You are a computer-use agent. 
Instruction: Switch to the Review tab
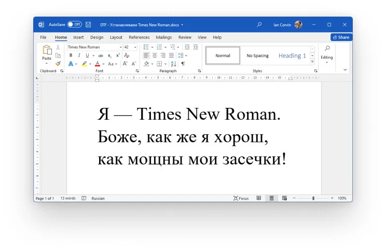pyautogui.click(x=185, y=37)
